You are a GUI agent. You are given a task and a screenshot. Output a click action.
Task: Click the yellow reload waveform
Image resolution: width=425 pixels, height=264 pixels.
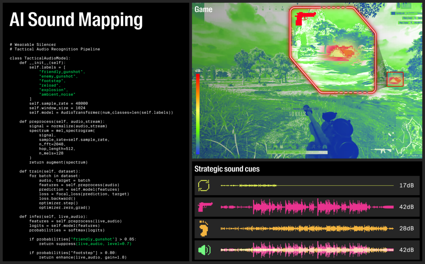307,185
